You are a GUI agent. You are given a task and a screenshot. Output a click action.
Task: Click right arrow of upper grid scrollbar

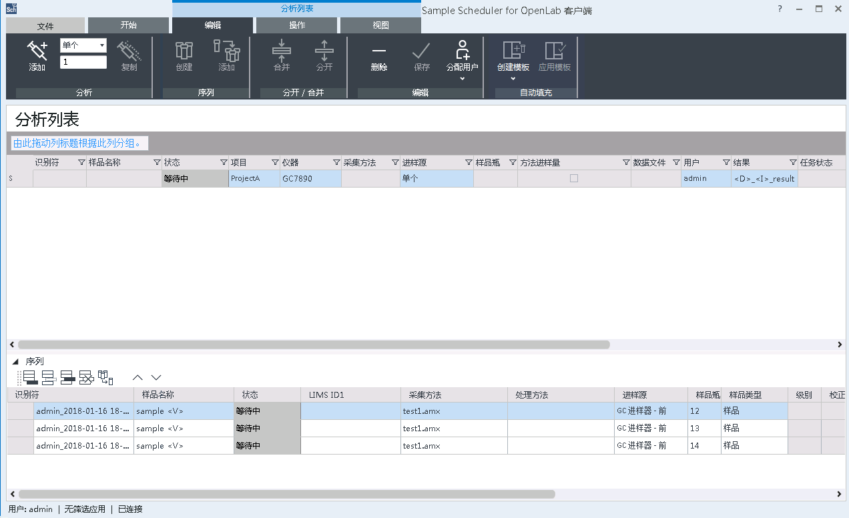[x=840, y=344]
